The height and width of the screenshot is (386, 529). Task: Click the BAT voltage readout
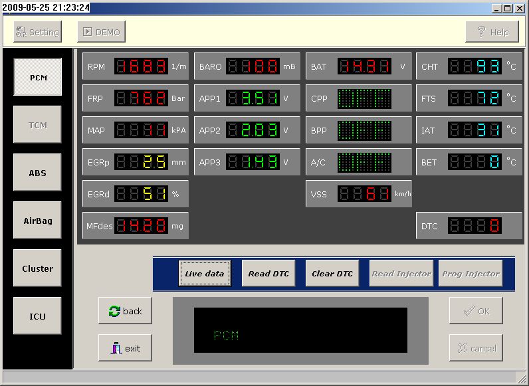364,66
